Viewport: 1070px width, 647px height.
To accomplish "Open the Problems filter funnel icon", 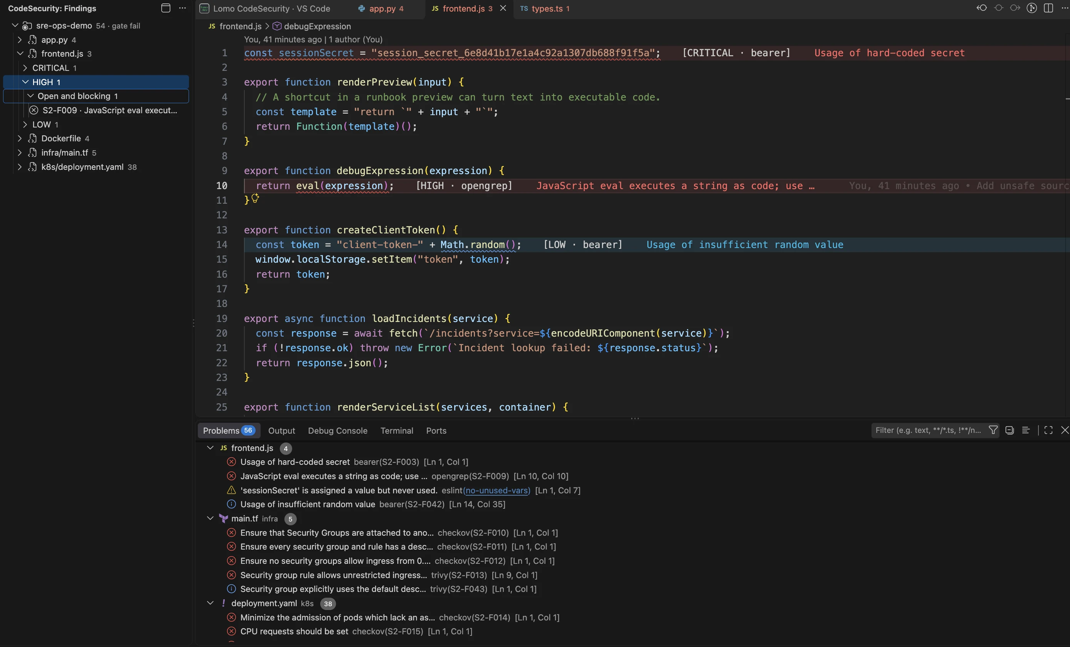I will pos(993,430).
